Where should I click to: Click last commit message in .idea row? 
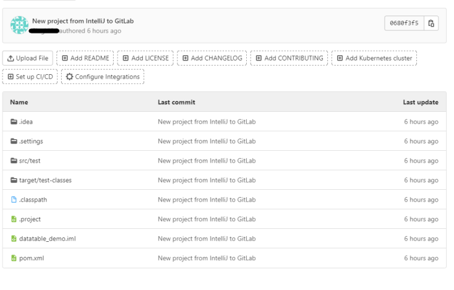coord(207,122)
